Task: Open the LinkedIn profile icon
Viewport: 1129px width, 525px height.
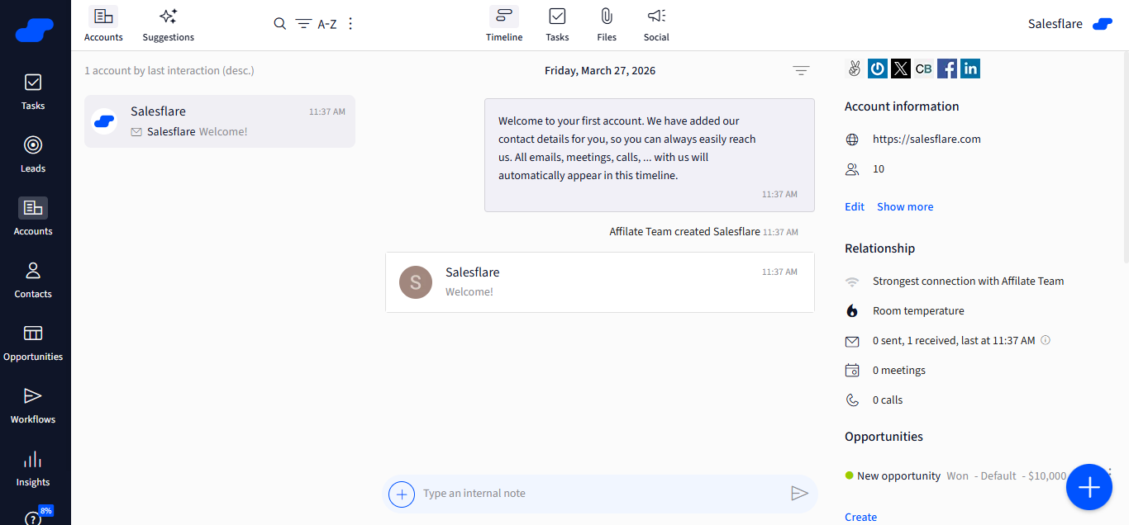Action: pyautogui.click(x=970, y=69)
